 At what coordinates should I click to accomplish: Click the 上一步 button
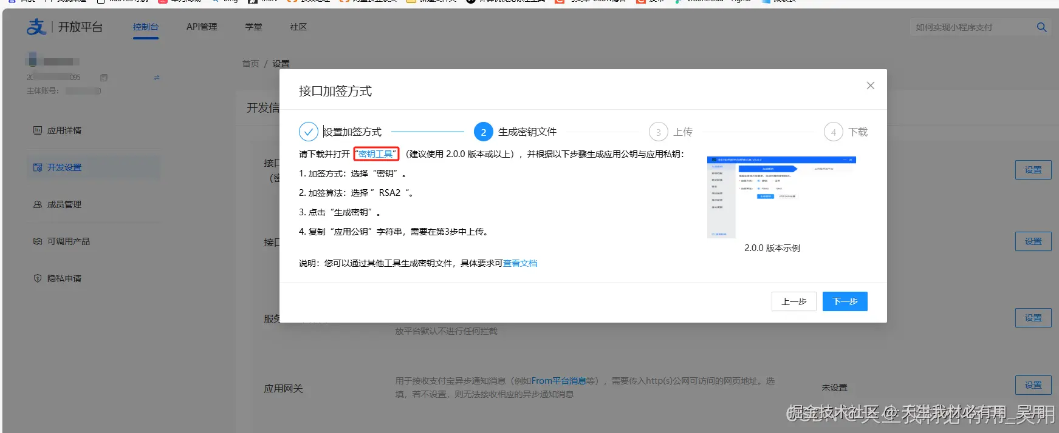tap(794, 301)
